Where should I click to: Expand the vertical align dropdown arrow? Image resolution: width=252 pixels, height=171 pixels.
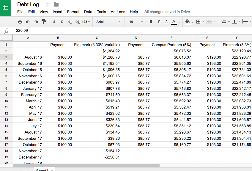[240, 22]
